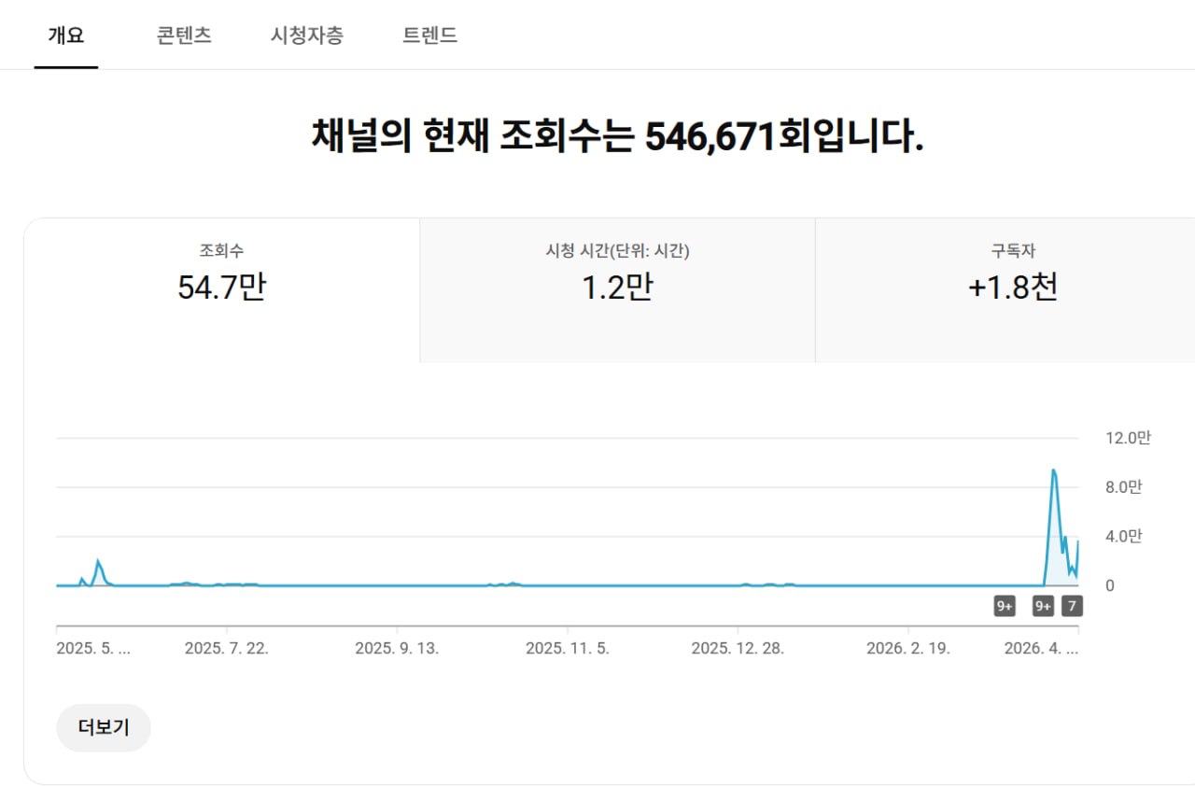Open the 9+ marker beside the 7 badge
The height and width of the screenshot is (787, 1195).
(1043, 607)
